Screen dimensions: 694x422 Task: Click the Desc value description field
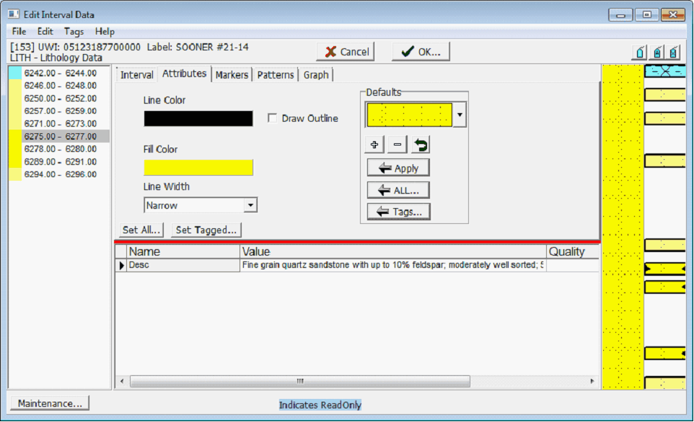pyautogui.click(x=393, y=266)
